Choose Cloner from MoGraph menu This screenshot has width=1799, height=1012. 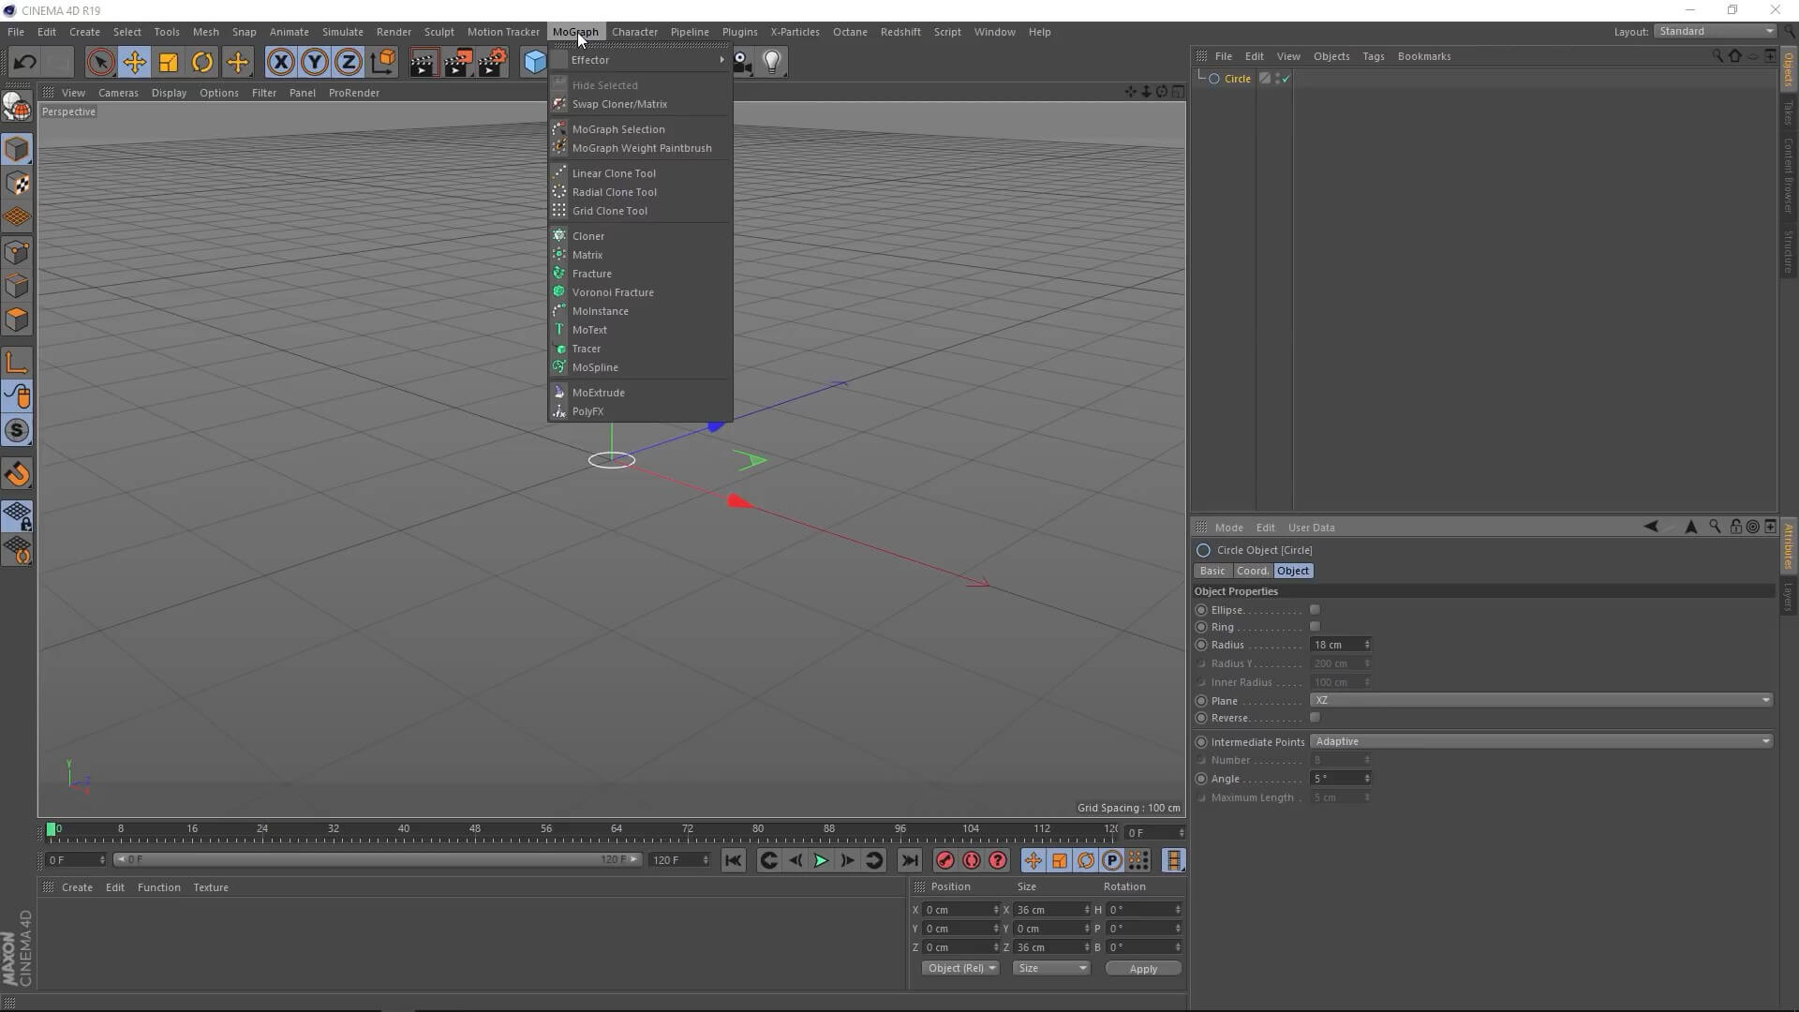click(x=588, y=236)
